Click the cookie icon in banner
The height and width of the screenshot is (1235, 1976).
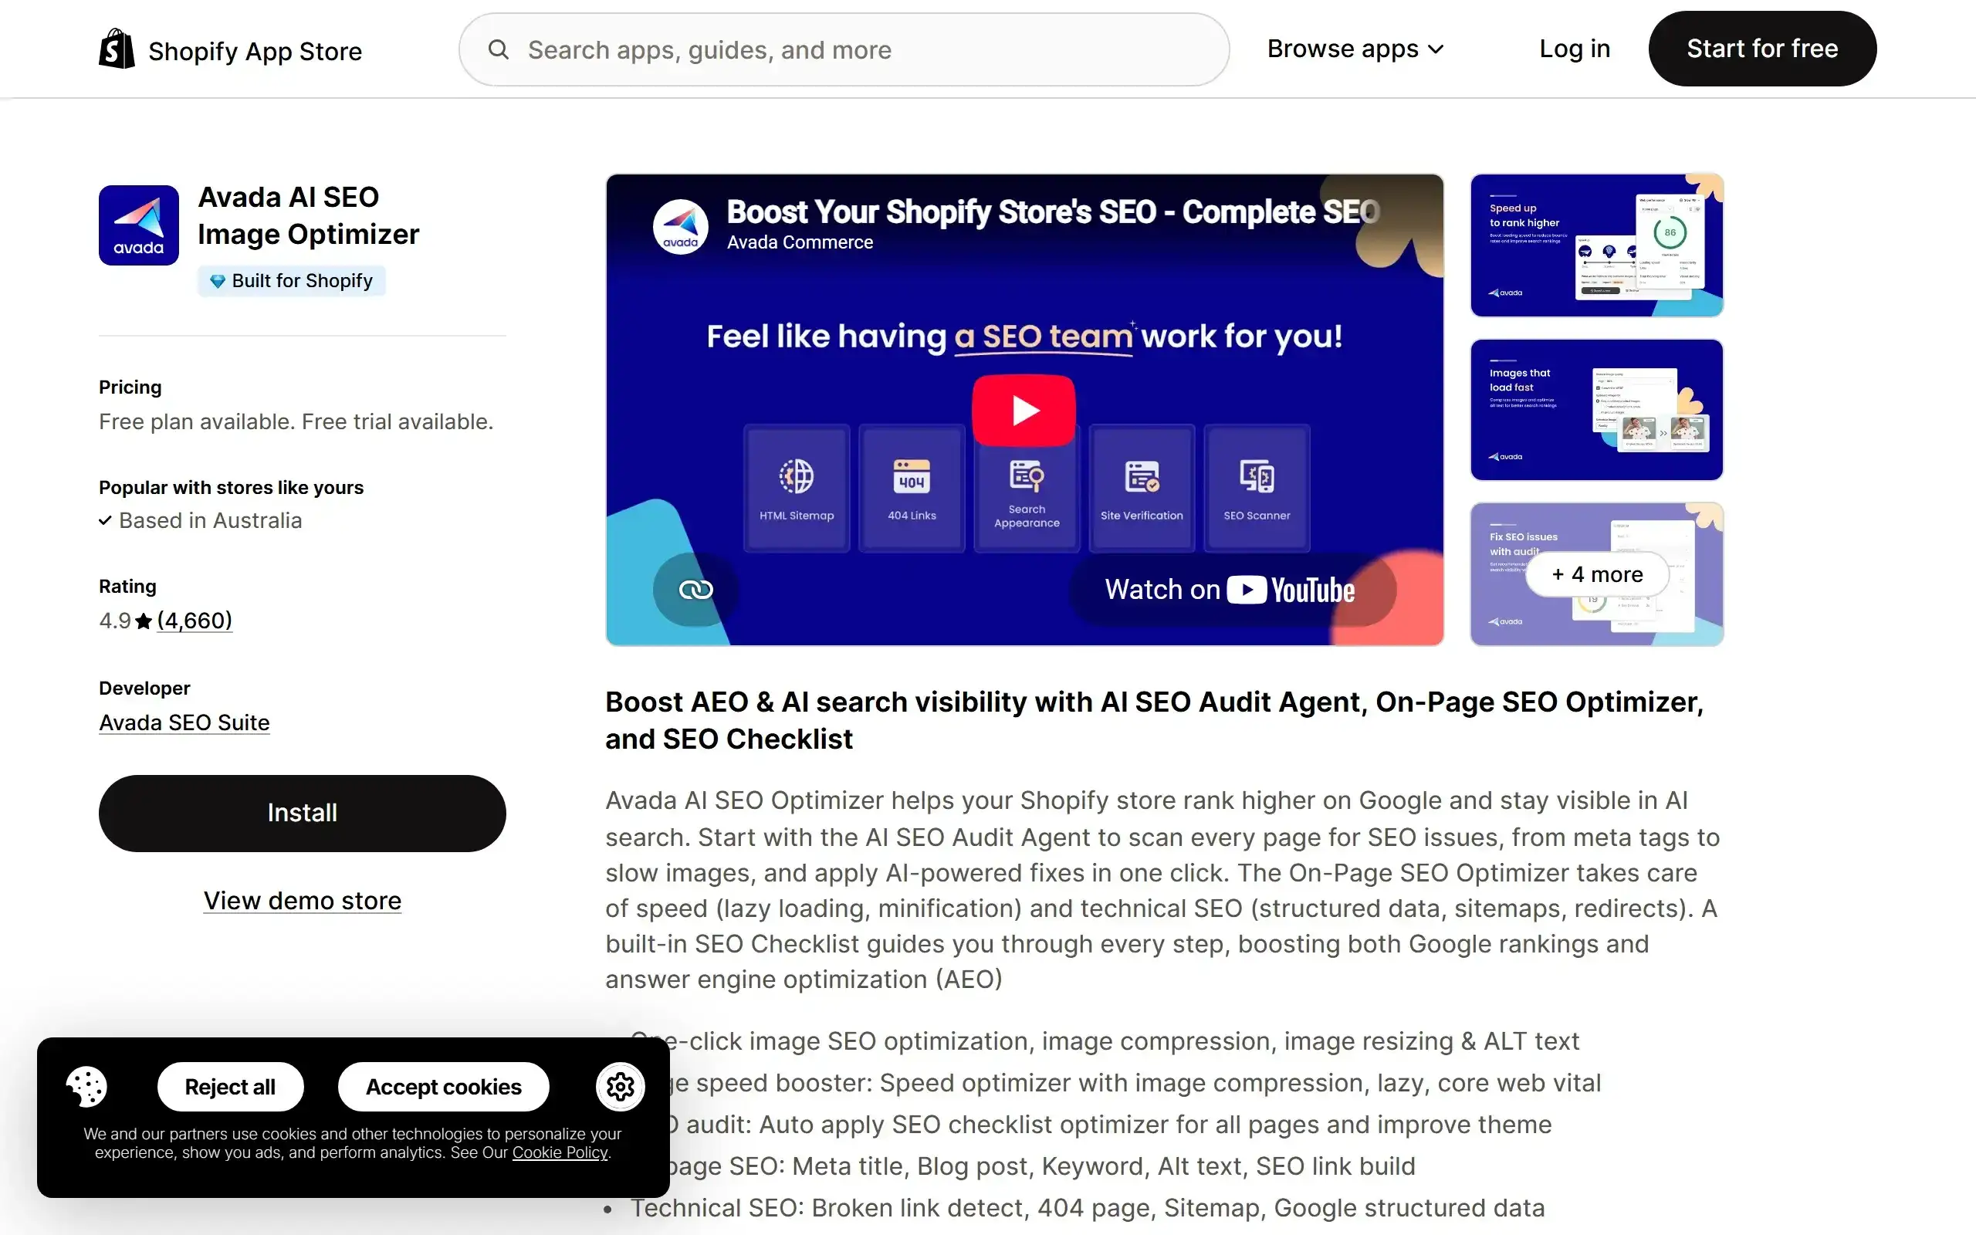pos(86,1086)
